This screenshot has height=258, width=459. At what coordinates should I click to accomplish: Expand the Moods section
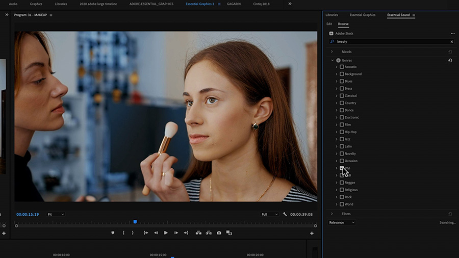(332, 51)
